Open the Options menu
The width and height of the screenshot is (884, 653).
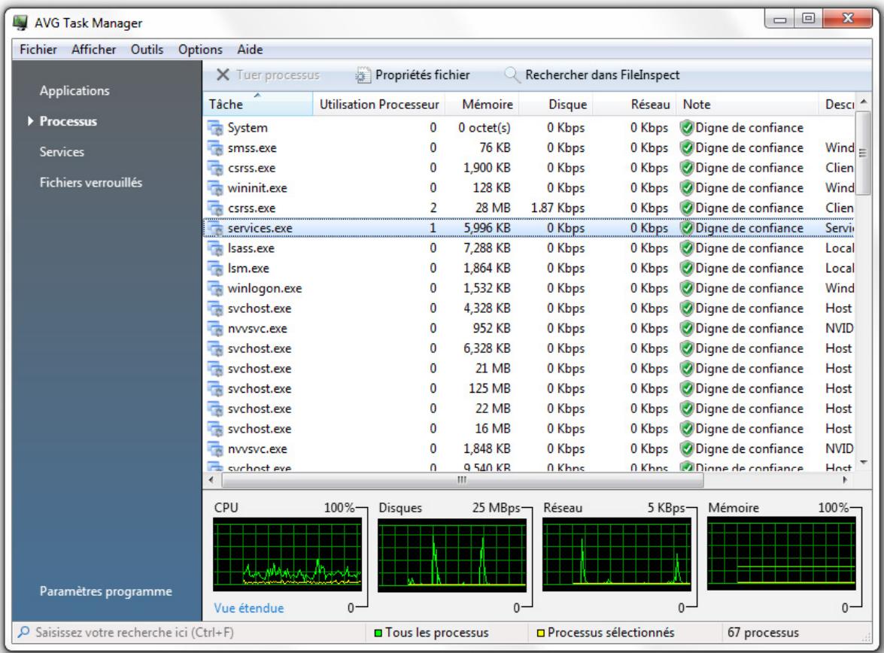200,50
